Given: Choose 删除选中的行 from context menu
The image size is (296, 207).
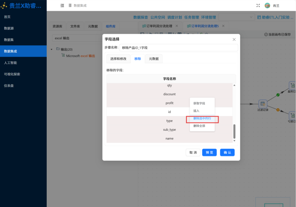Looking at the screenshot, I should coord(202,118).
